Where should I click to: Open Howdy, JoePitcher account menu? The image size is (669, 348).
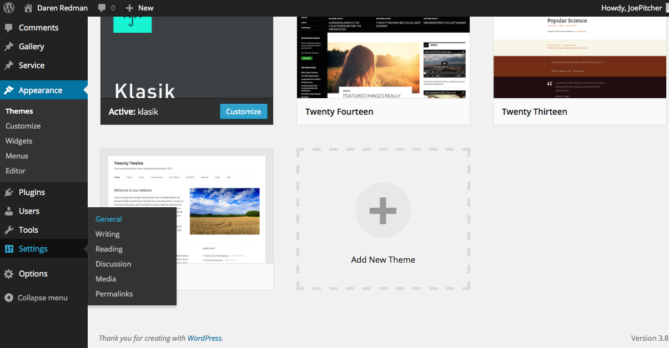pos(632,8)
